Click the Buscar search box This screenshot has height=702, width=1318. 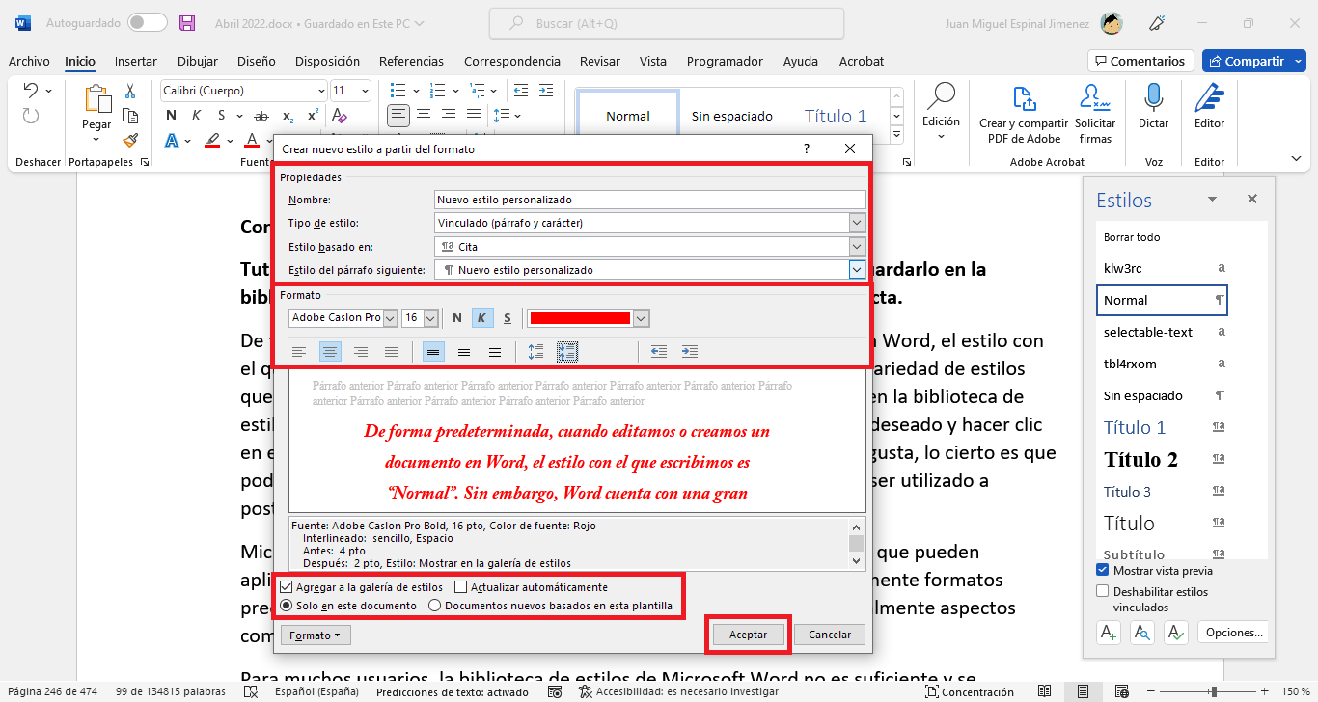[667, 22]
